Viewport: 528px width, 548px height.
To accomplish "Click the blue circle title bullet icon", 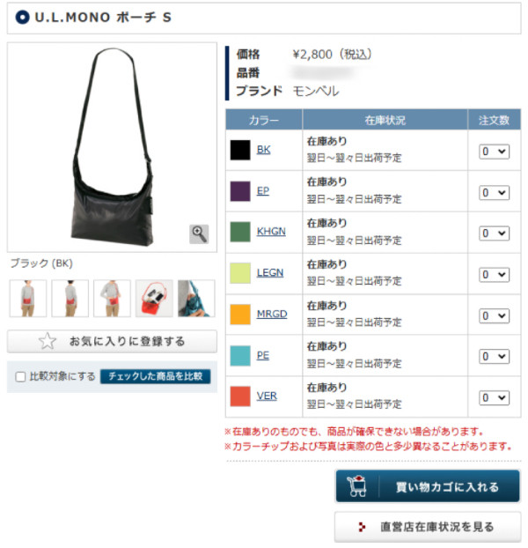I will tap(22, 17).
